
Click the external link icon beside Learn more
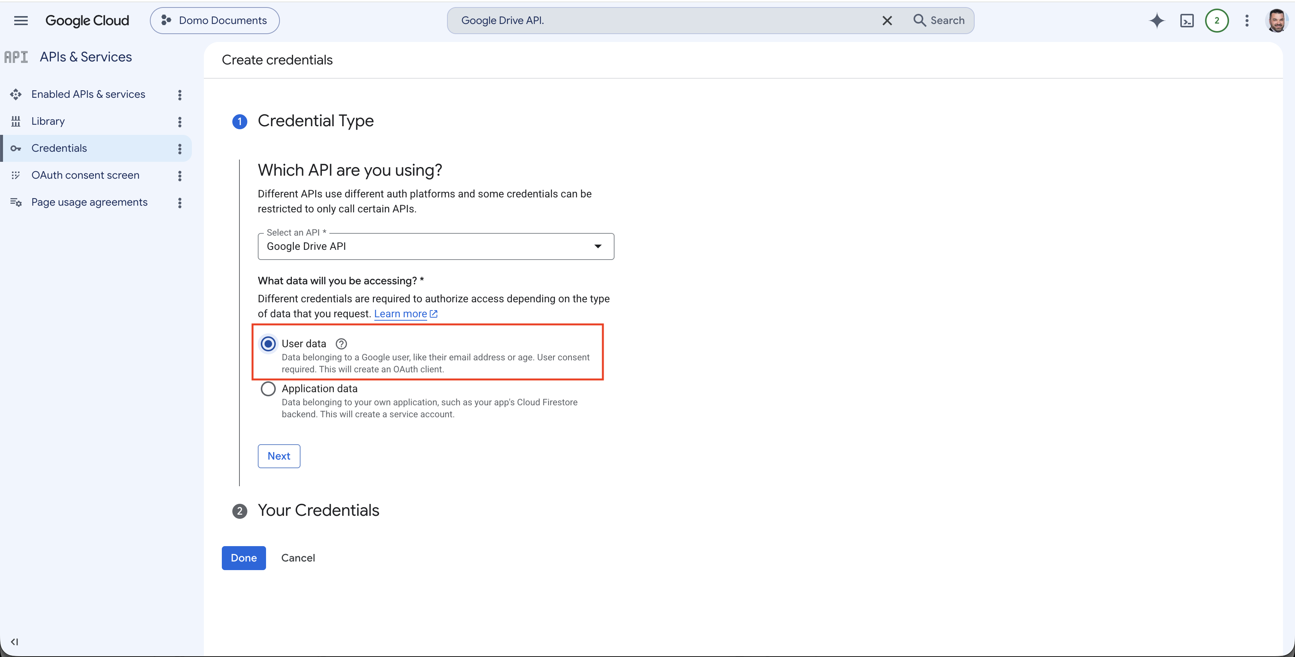click(x=433, y=314)
